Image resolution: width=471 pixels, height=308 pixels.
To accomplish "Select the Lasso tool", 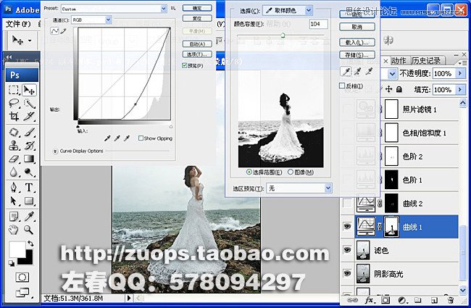I will point(14,104).
